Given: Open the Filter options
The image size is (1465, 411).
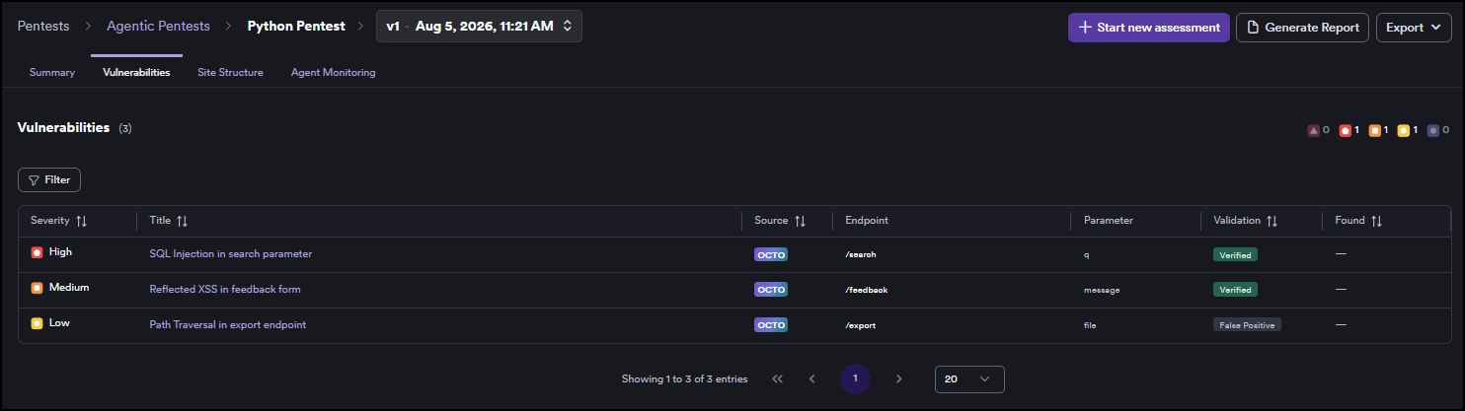Looking at the screenshot, I should [x=49, y=180].
